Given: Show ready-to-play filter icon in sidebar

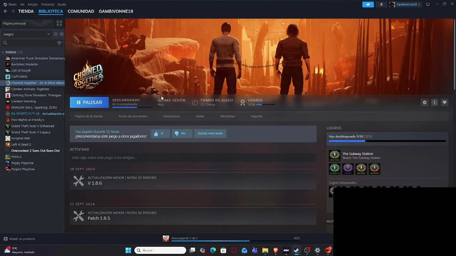Looking at the screenshot, I should point(62,34).
